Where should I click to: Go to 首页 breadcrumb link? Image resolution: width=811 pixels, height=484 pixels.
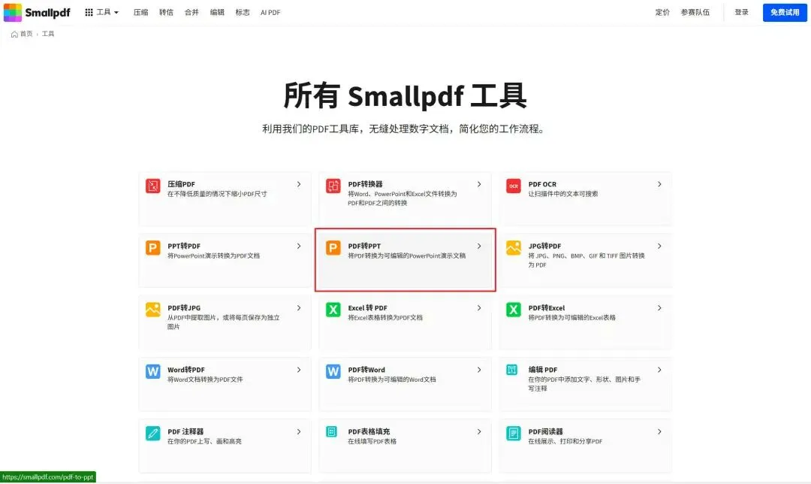pyautogui.click(x=26, y=34)
